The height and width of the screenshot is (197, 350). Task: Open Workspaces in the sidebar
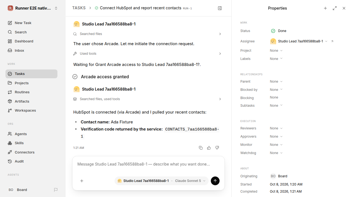31,111
